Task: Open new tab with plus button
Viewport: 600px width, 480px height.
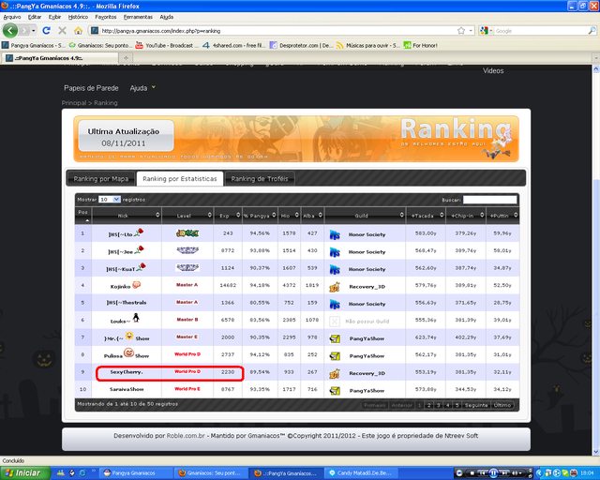Action: [126, 58]
